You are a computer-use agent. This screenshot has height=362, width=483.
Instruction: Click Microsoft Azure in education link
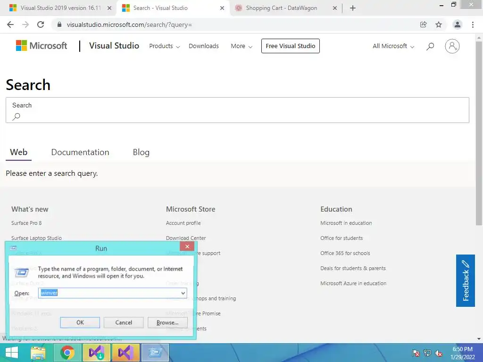[353, 283]
